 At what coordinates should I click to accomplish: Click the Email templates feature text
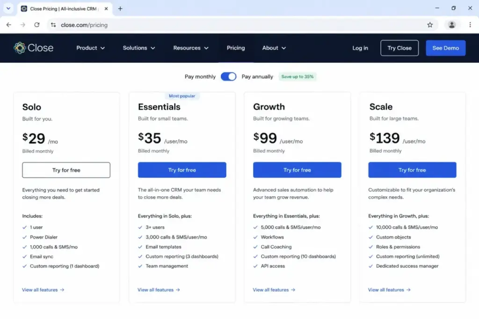(x=163, y=247)
